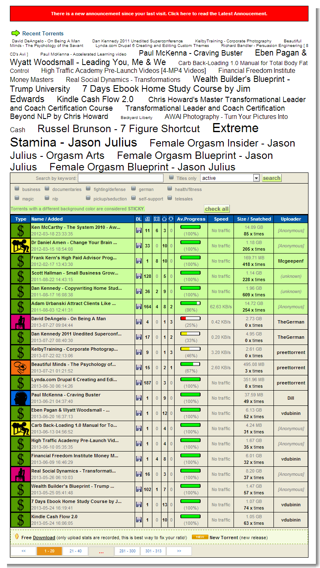Check the business category checkbox
Viewport: 320px width, 568px height.
pos(17,189)
